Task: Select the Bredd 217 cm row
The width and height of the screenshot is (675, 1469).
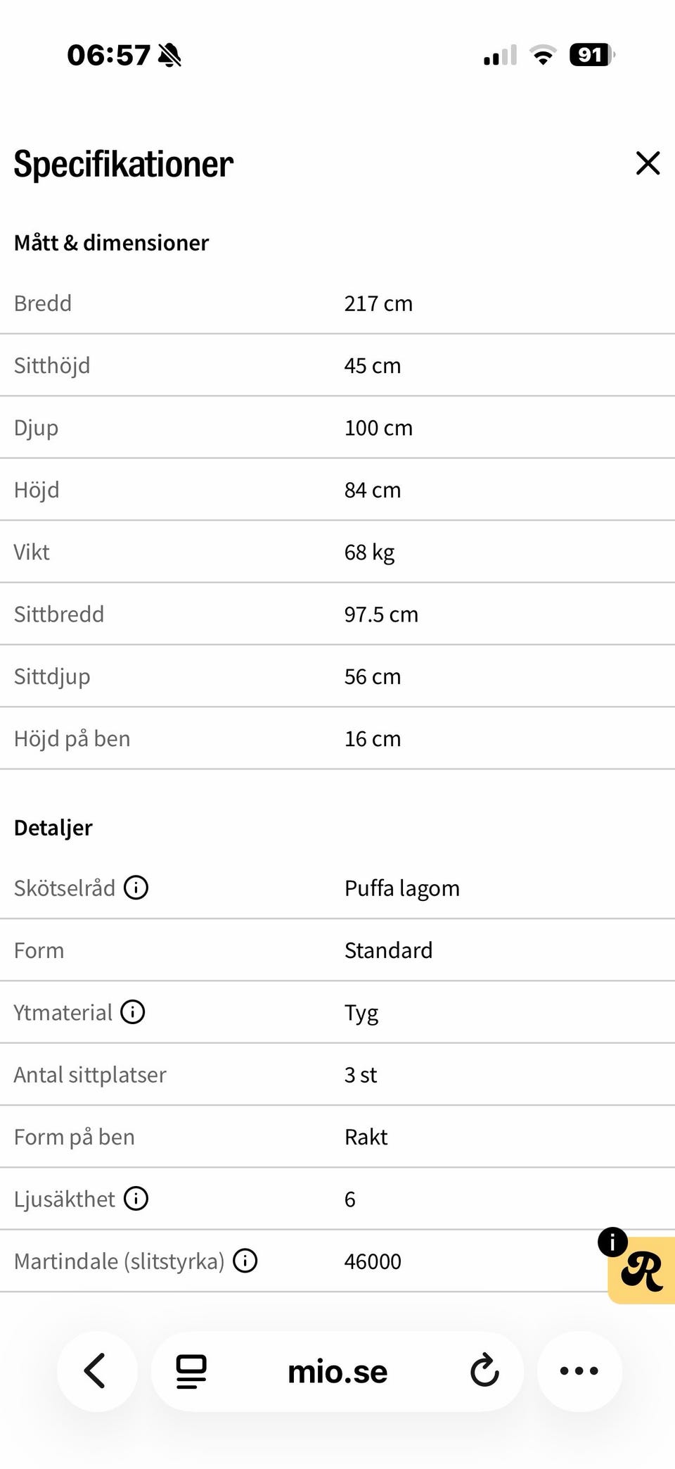Action: click(337, 303)
